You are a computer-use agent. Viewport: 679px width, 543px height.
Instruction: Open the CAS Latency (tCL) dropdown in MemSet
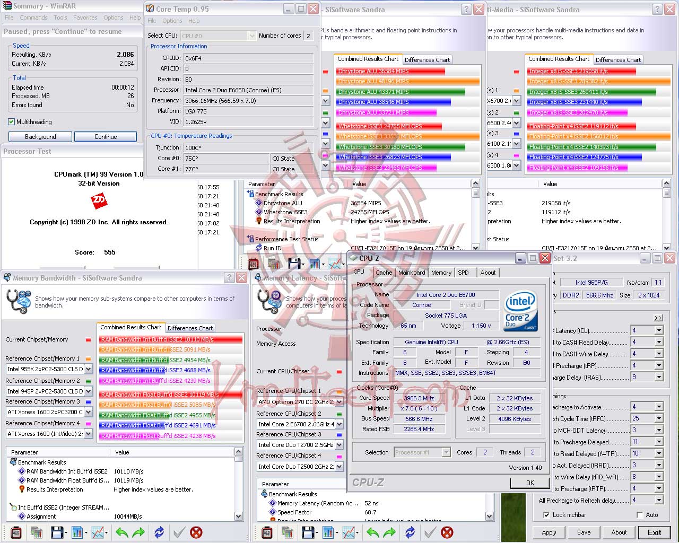point(658,330)
